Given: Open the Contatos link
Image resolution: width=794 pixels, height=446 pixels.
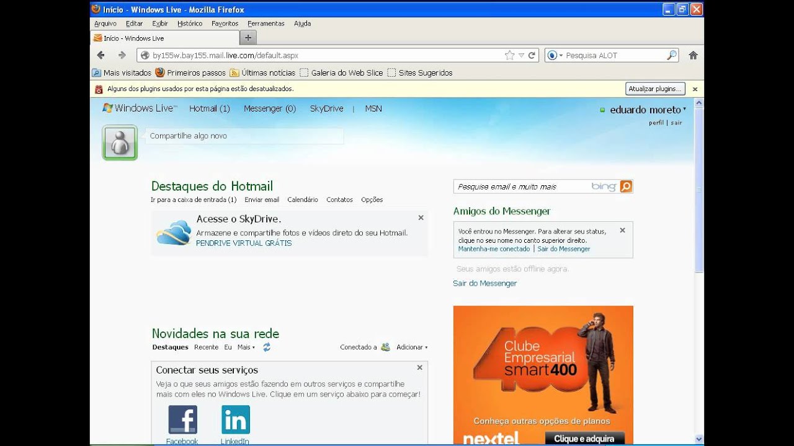Looking at the screenshot, I should (x=339, y=199).
